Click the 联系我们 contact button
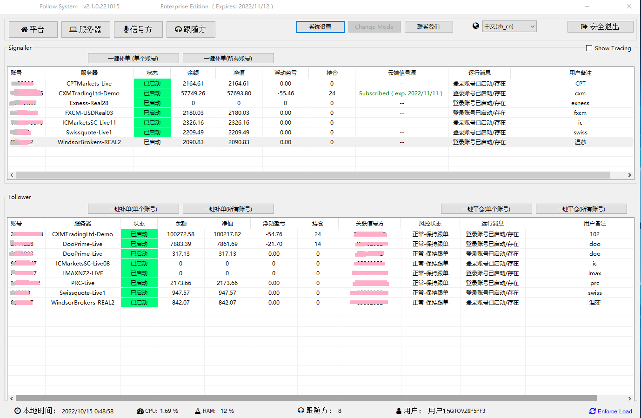Image resolution: width=641 pixels, height=418 pixels. [428, 27]
